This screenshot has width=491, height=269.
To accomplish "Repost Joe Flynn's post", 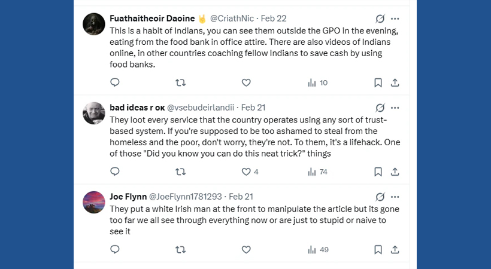I will (x=180, y=249).
